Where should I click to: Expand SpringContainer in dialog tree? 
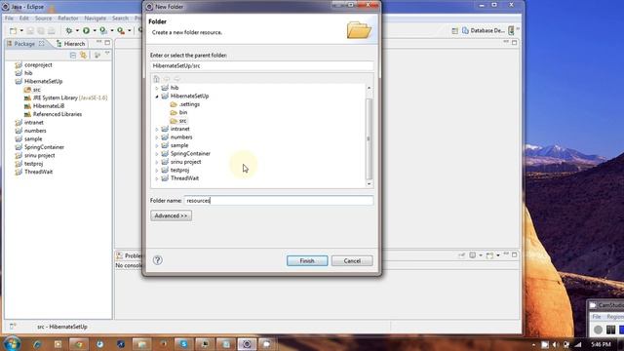tap(157, 154)
